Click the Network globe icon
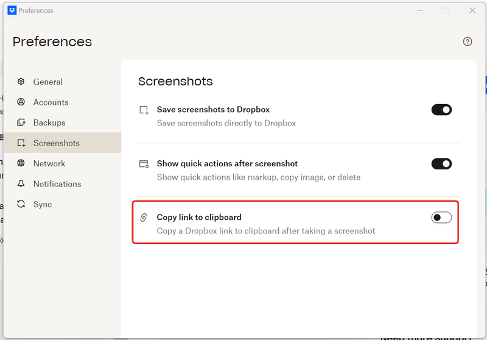The width and height of the screenshot is (487, 340). 21,163
